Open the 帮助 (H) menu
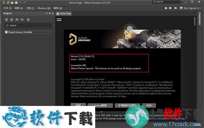204x128 pixels. [58, 8]
